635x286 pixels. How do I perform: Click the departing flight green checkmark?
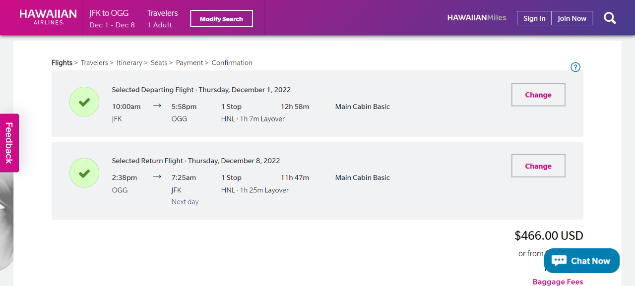coord(84,102)
